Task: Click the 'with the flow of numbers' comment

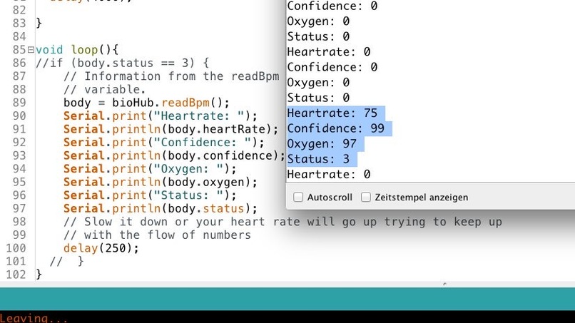Action: tap(158, 235)
